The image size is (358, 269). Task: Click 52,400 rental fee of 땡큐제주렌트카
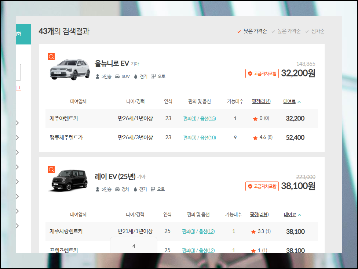pos(295,137)
